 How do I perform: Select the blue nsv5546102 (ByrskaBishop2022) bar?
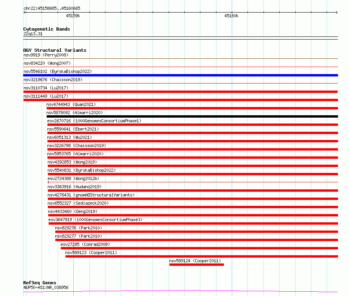click(x=180, y=75)
